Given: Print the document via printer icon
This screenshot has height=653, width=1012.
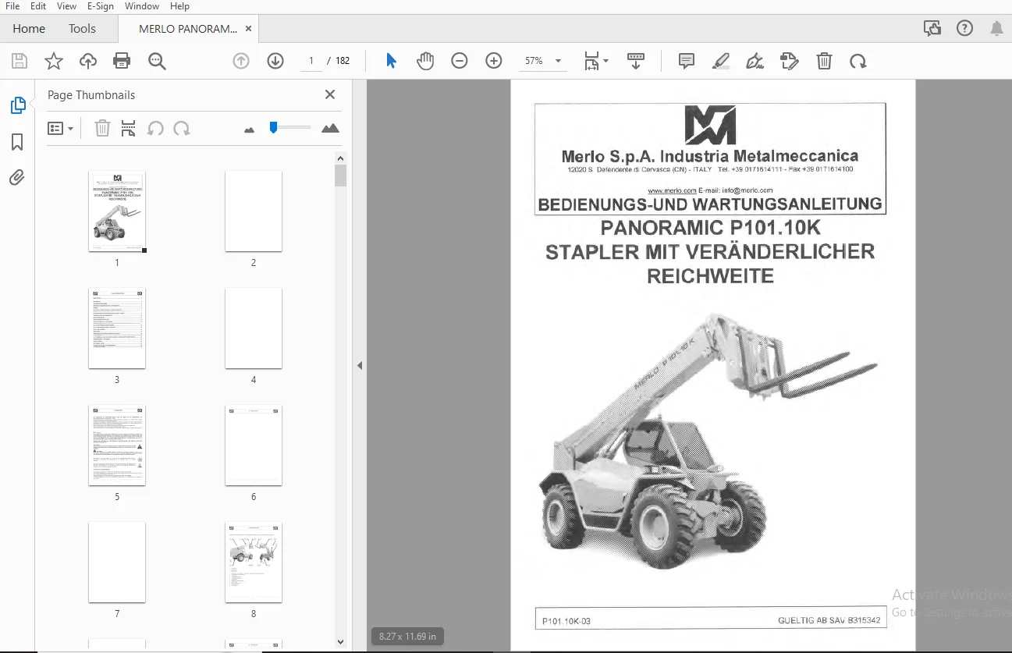Looking at the screenshot, I should pos(122,61).
